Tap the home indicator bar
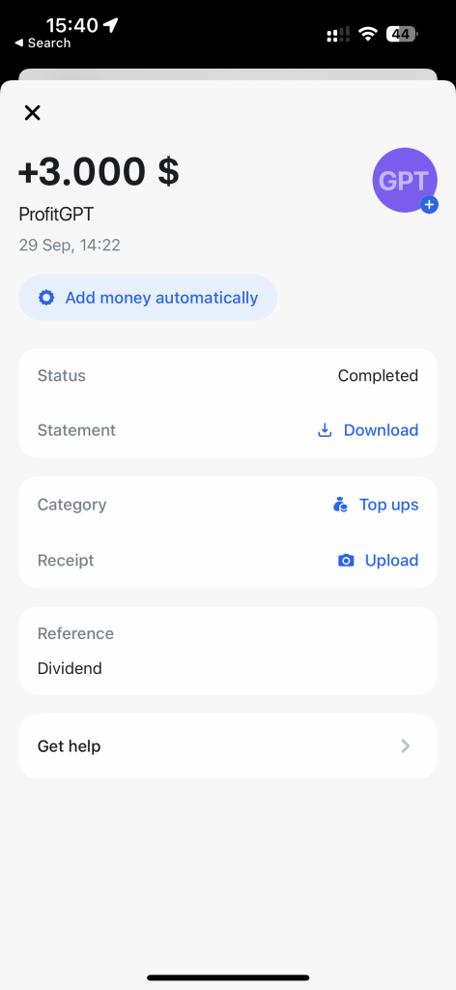The height and width of the screenshot is (990, 456). 228,977
